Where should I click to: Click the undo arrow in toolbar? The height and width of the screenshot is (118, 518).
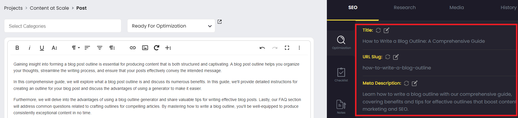[262, 48]
